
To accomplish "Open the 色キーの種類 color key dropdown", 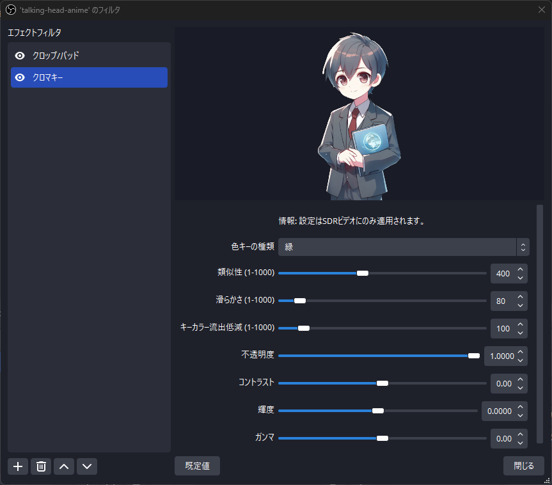I will (x=404, y=246).
